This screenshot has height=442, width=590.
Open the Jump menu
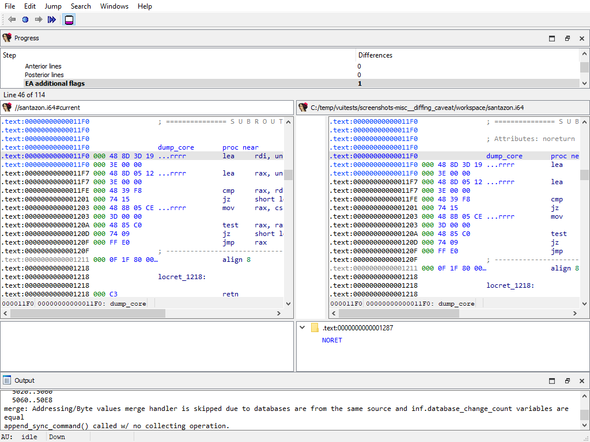[x=53, y=6]
